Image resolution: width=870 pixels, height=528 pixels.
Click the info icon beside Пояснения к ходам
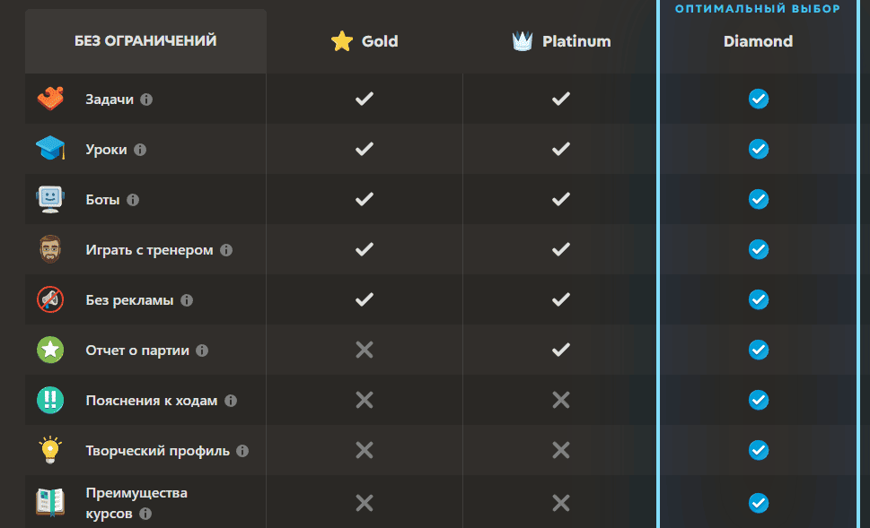[x=231, y=401]
